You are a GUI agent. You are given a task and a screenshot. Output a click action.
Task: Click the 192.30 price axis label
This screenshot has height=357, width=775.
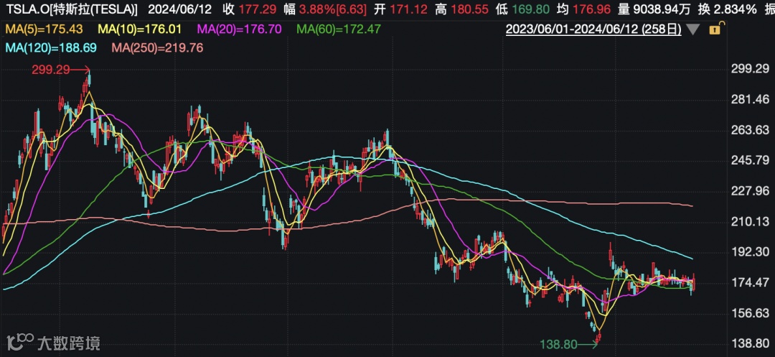pyautogui.click(x=750, y=252)
